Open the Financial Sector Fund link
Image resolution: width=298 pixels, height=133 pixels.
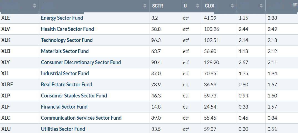pyautogui.click(x=64, y=107)
